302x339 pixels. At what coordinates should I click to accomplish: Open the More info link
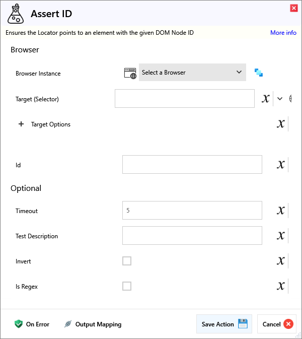tap(283, 33)
